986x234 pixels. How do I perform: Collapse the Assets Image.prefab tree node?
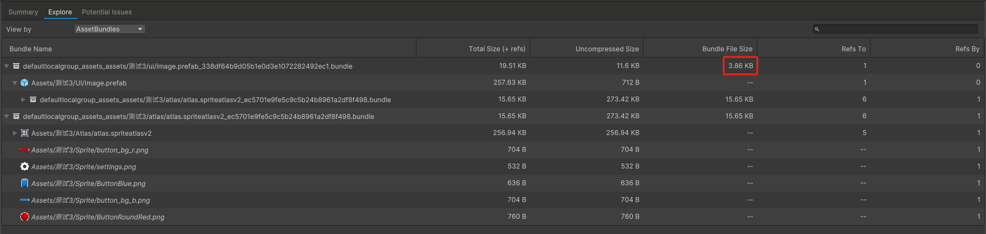tap(15, 83)
